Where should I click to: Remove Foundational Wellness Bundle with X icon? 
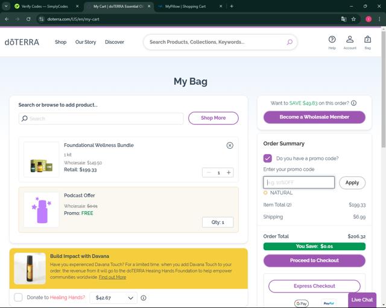230,146
